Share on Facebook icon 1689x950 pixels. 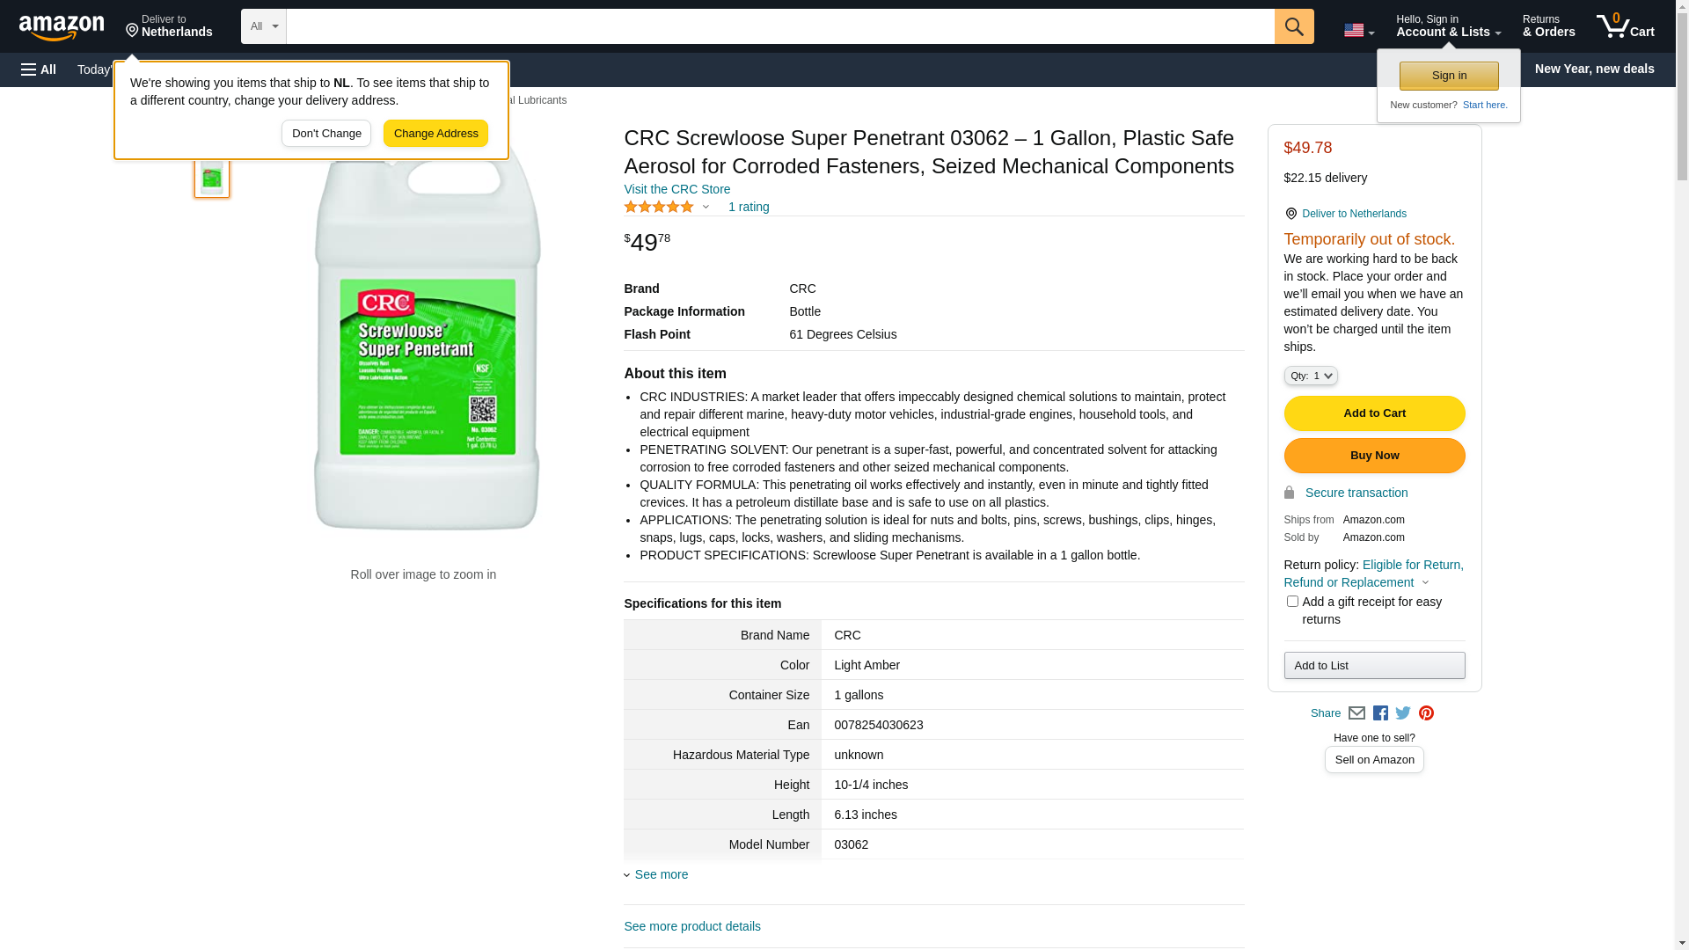tap(1380, 713)
